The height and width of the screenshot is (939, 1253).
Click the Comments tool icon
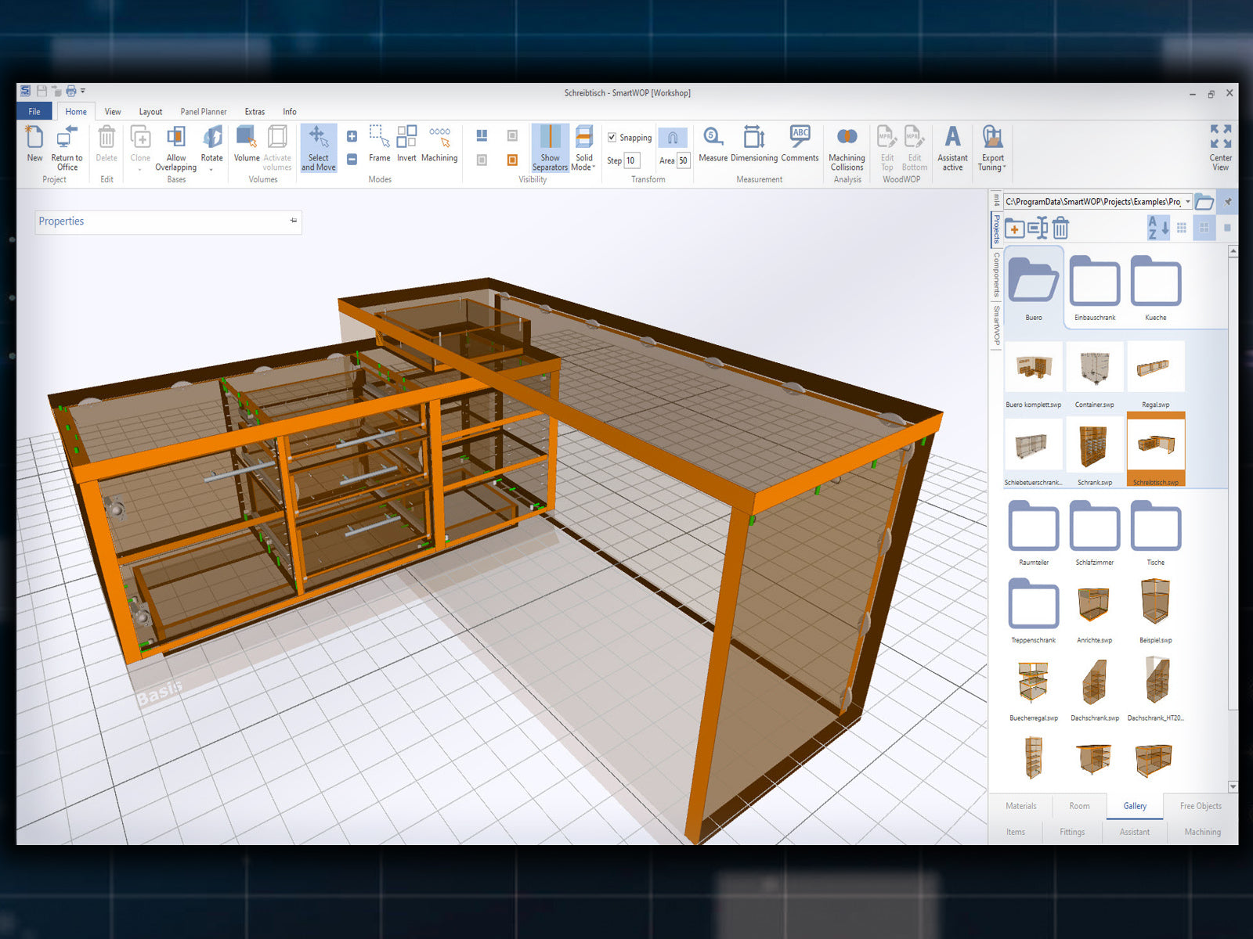click(800, 145)
